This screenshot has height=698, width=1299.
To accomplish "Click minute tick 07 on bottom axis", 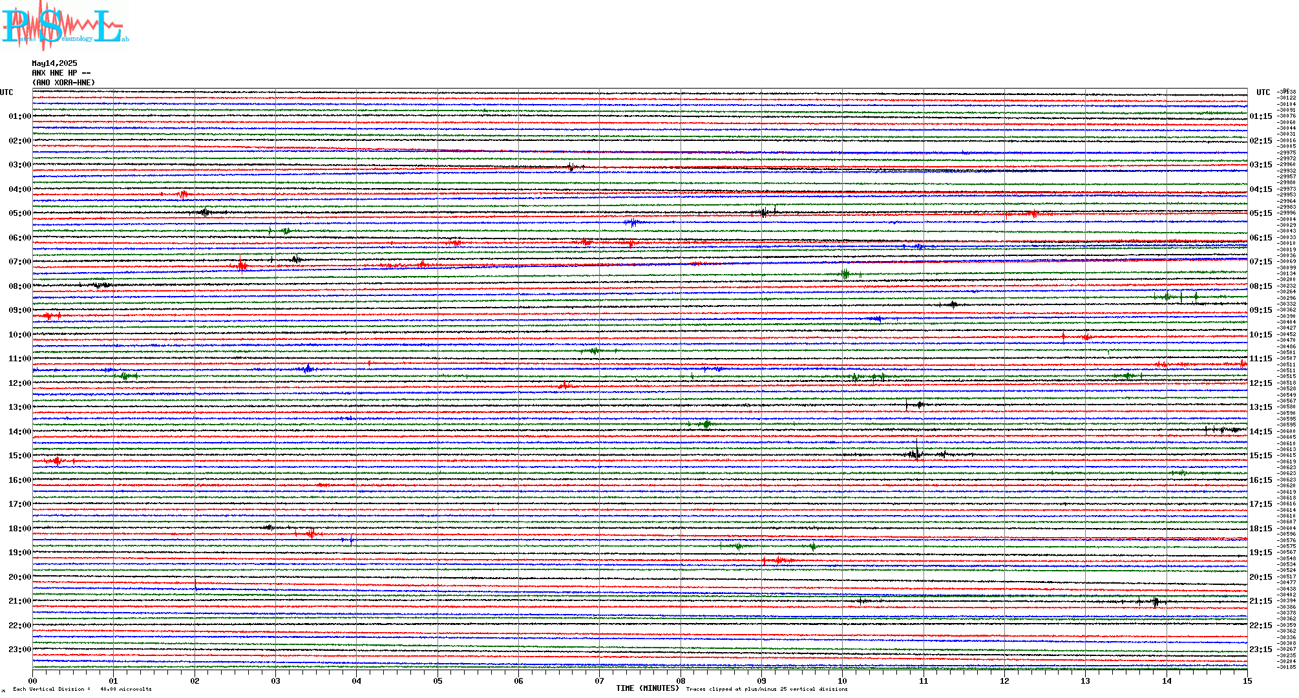I will coord(600,681).
